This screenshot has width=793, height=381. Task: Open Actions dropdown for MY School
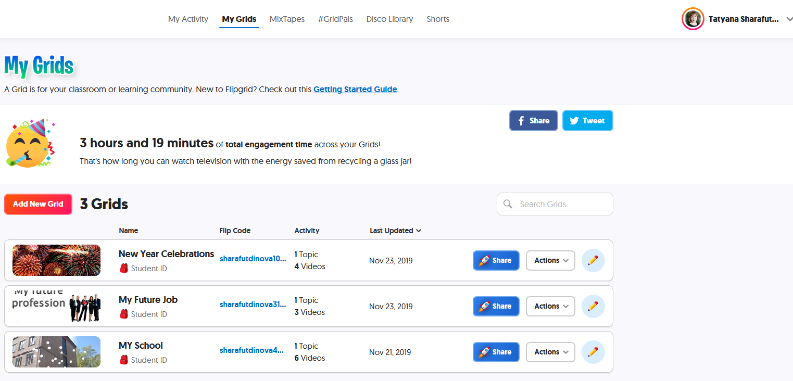tap(550, 352)
